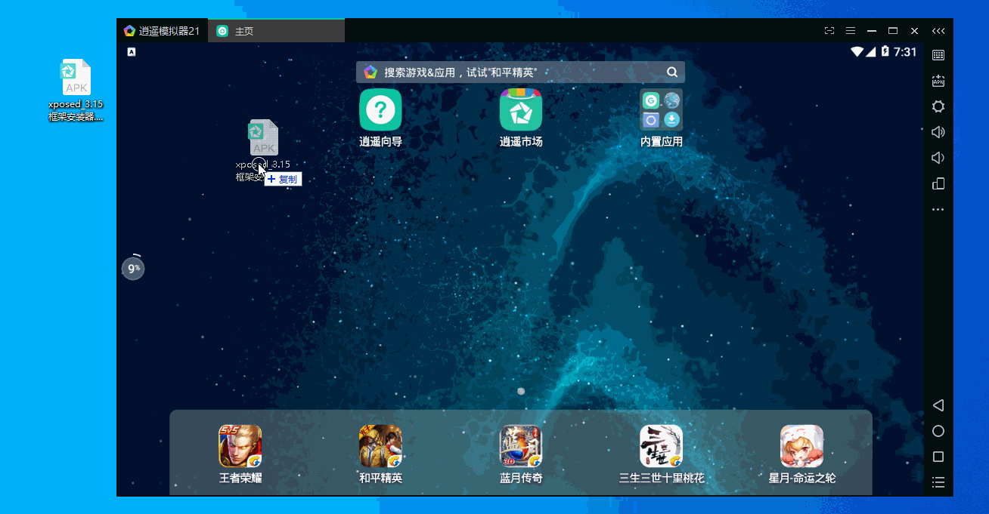Click the Wi-Fi status icon
The image size is (989, 514).
tap(857, 52)
